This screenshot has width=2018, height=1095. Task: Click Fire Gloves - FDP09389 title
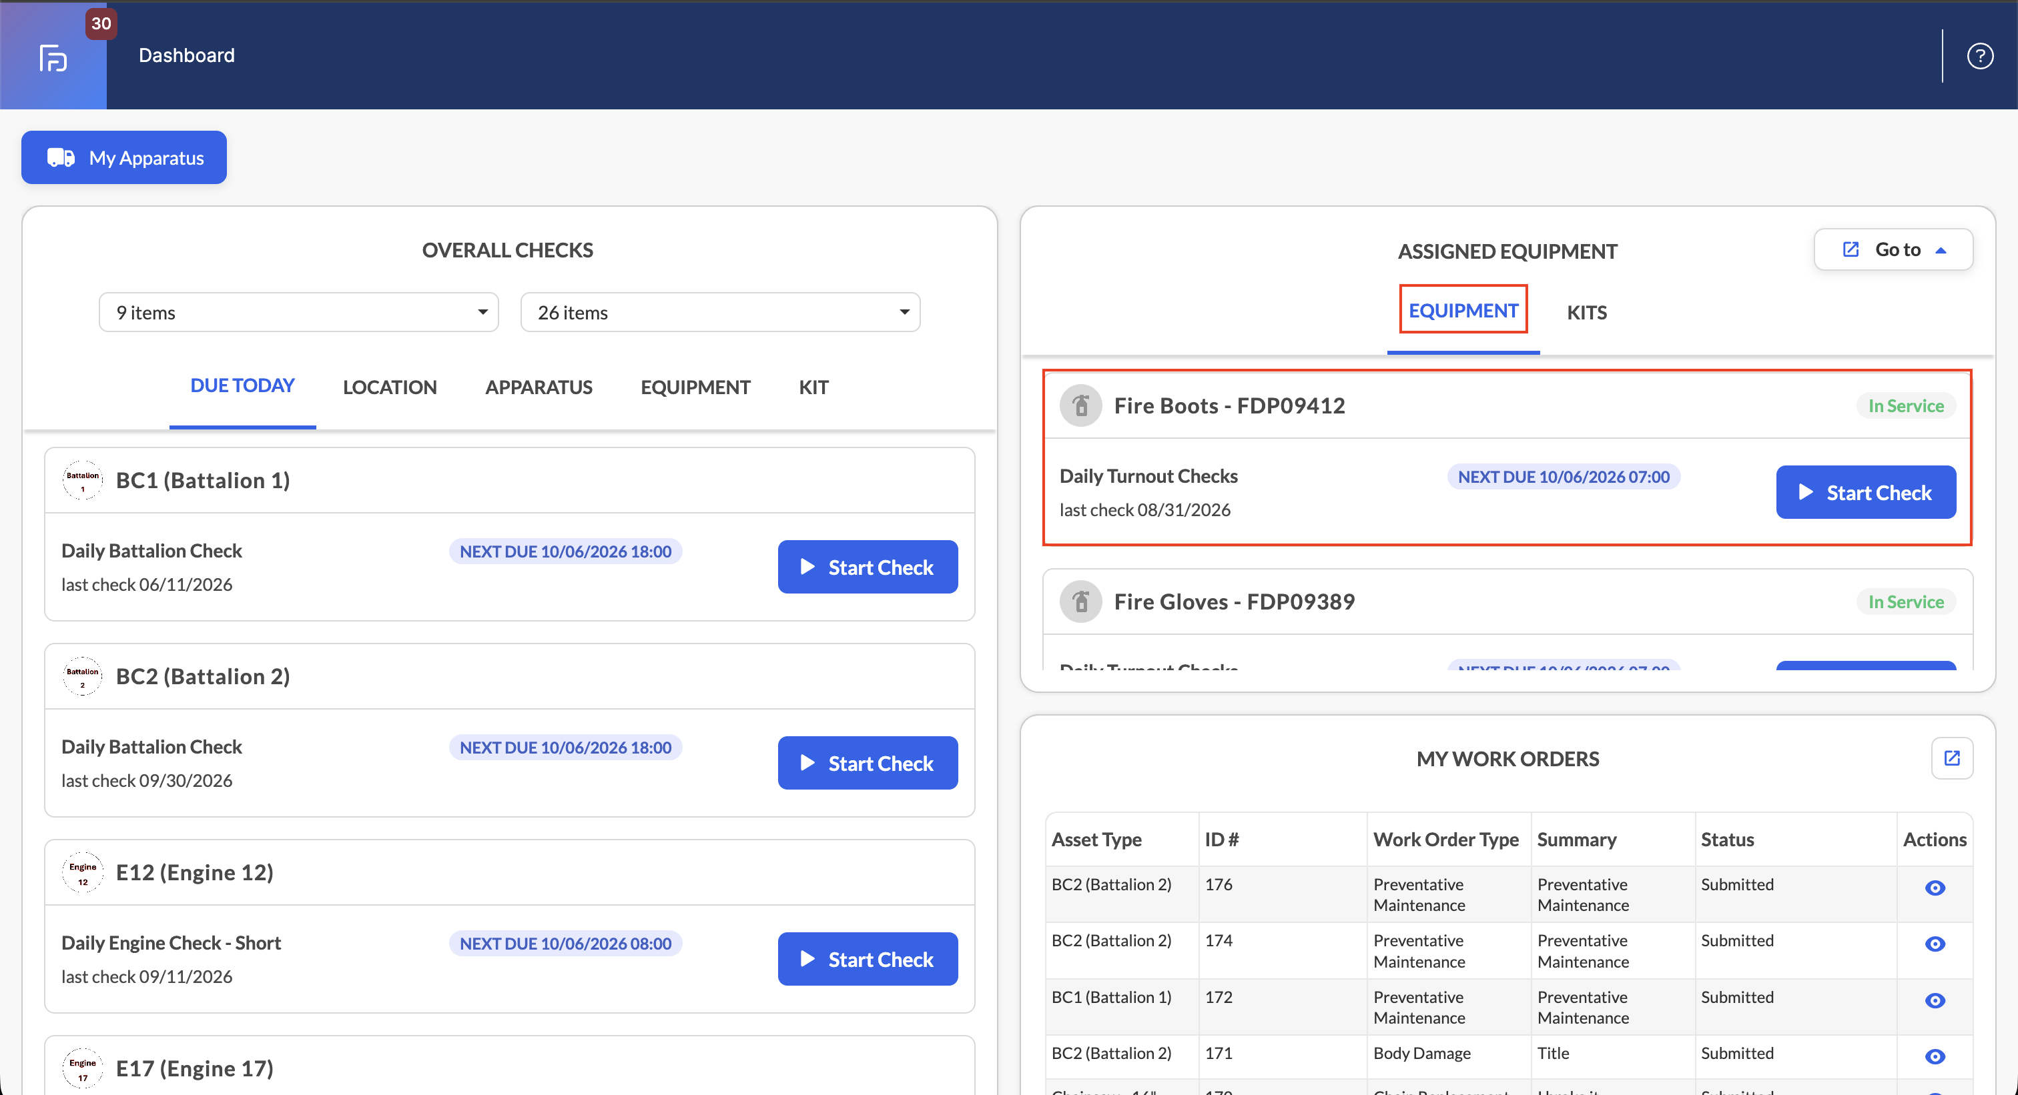point(1234,602)
